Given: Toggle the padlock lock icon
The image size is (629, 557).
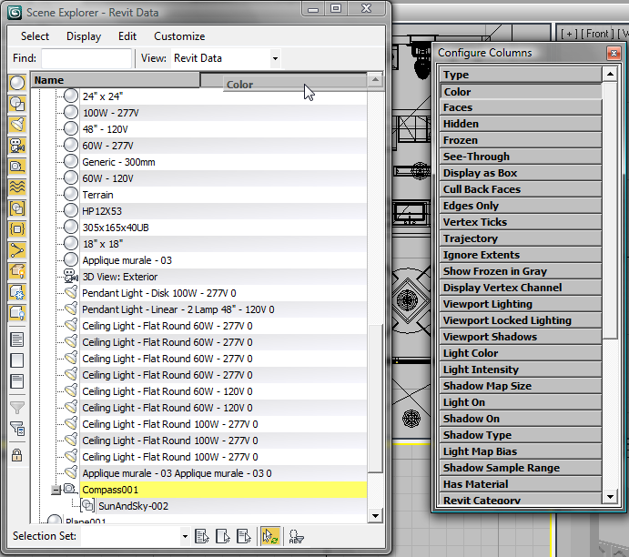Looking at the screenshot, I should pos(17,455).
